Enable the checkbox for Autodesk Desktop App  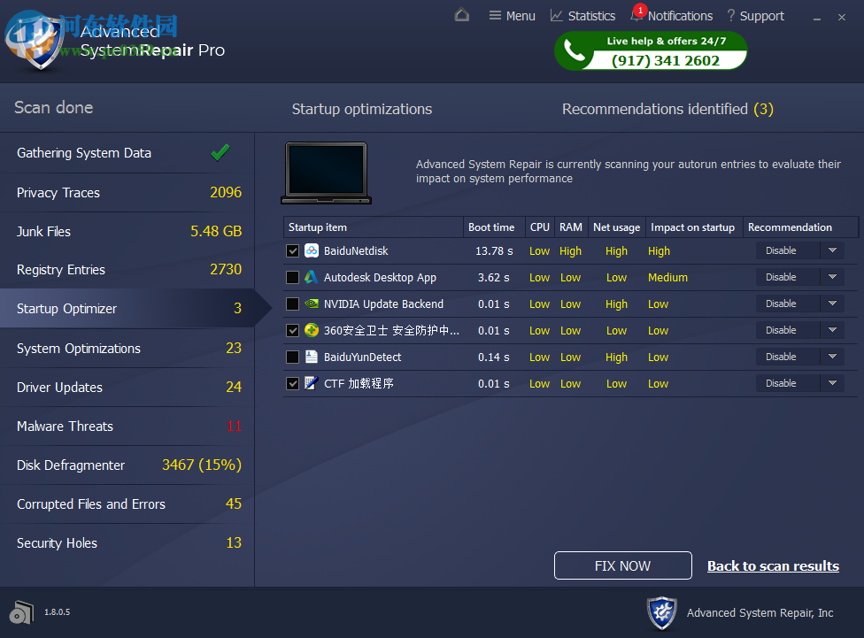tap(292, 277)
